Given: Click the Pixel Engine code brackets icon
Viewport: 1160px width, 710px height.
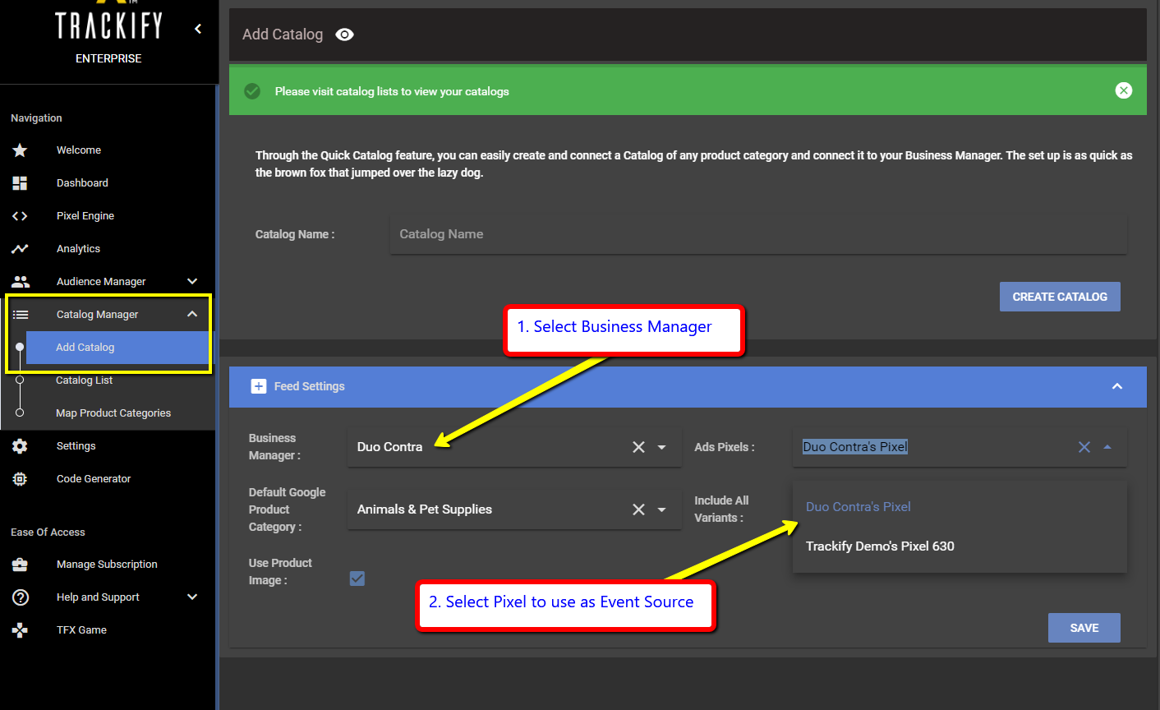Looking at the screenshot, I should pyautogui.click(x=20, y=216).
